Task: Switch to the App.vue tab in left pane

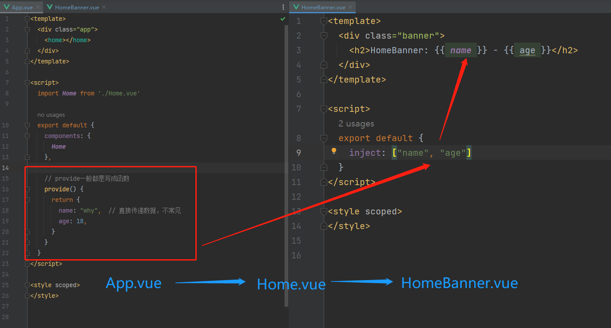Action: (22, 8)
